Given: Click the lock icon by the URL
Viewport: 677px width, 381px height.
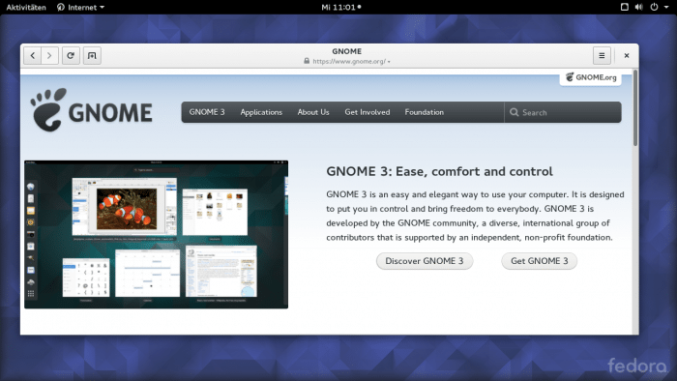Looking at the screenshot, I should coord(307,61).
